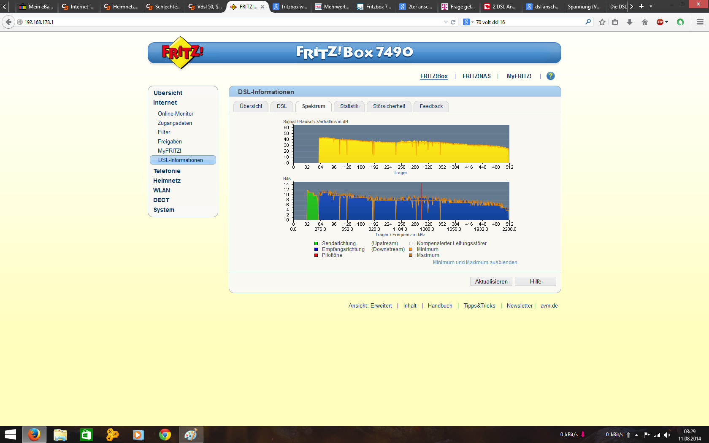Viewport: 709px width, 443px height.
Task: Open File Explorer from the taskbar
Action: coord(60,435)
